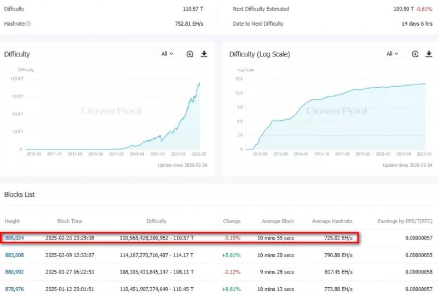Click the Hashrate info icon

[28, 24]
